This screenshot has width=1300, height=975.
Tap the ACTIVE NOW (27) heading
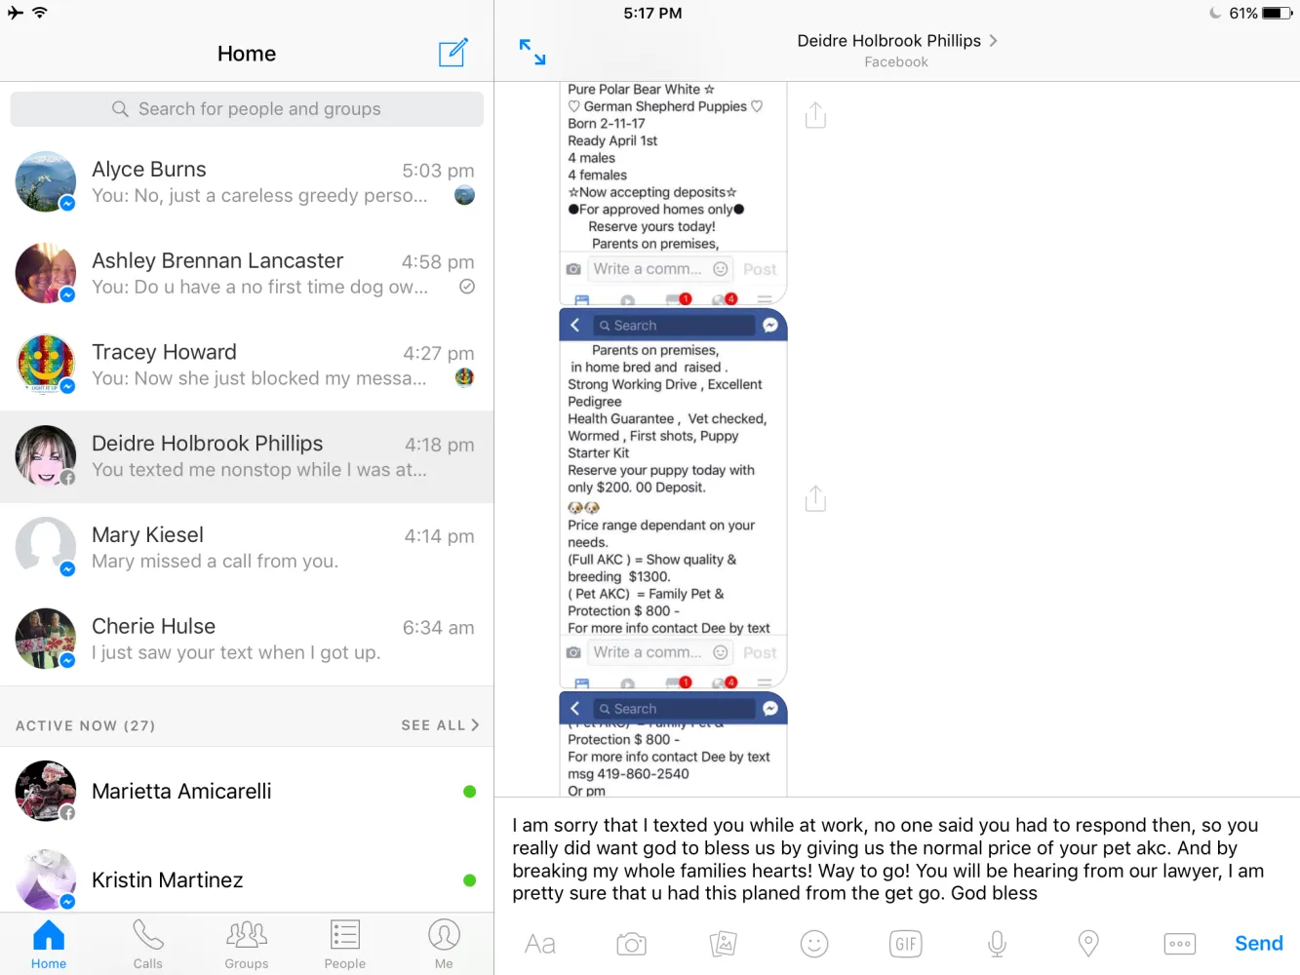click(86, 725)
